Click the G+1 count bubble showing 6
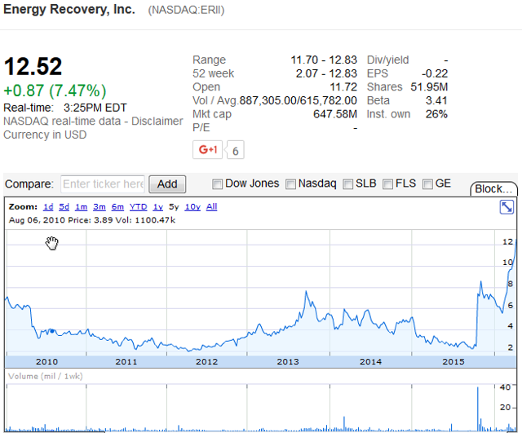522x433 pixels. coord(236,150)
